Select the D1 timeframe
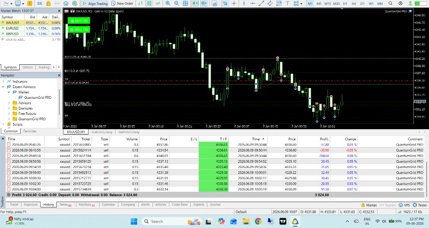The height and width of the screenshot is (228, 429). 362,4
